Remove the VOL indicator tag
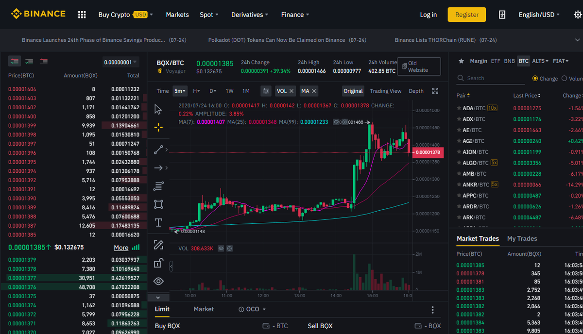The height and width of the screenshot is (334, 583). (x=291, y=91)
